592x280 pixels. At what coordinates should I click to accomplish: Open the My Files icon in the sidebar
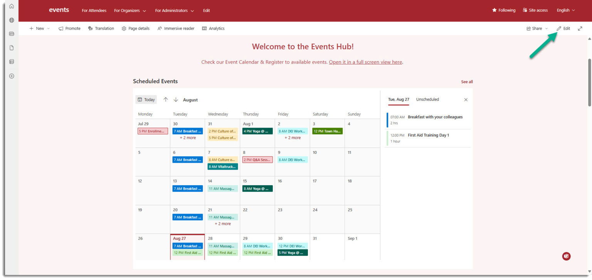point(11,47)
